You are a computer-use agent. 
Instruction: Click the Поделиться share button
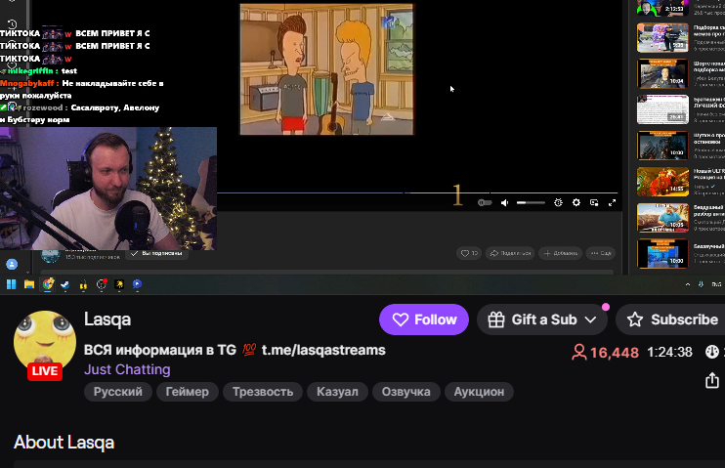[510, 253]
